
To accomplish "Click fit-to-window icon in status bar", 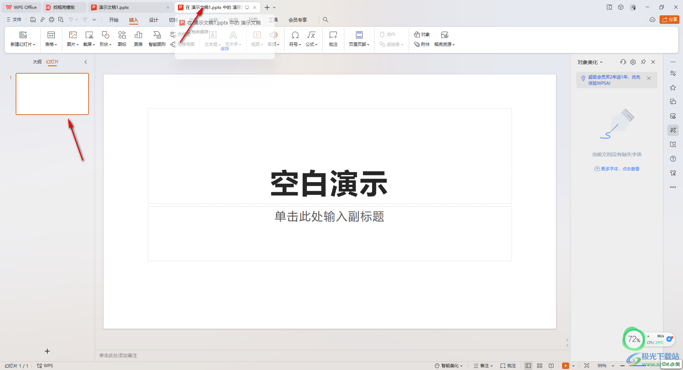I will click(x=587, y=366).
